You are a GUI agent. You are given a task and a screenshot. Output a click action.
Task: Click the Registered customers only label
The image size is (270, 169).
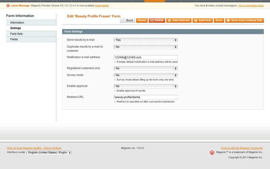(83, 68)
